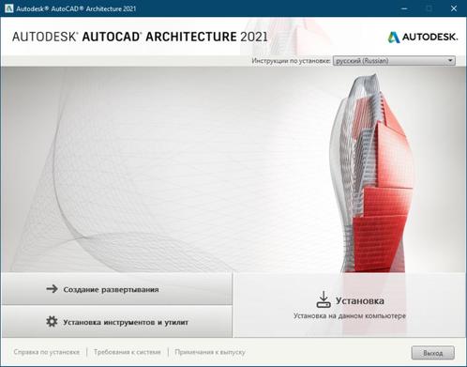The height and width of the screenshot is (367, 467).
Task: Click the Autodesk logo at top right
Action: [x=423, y=37]
